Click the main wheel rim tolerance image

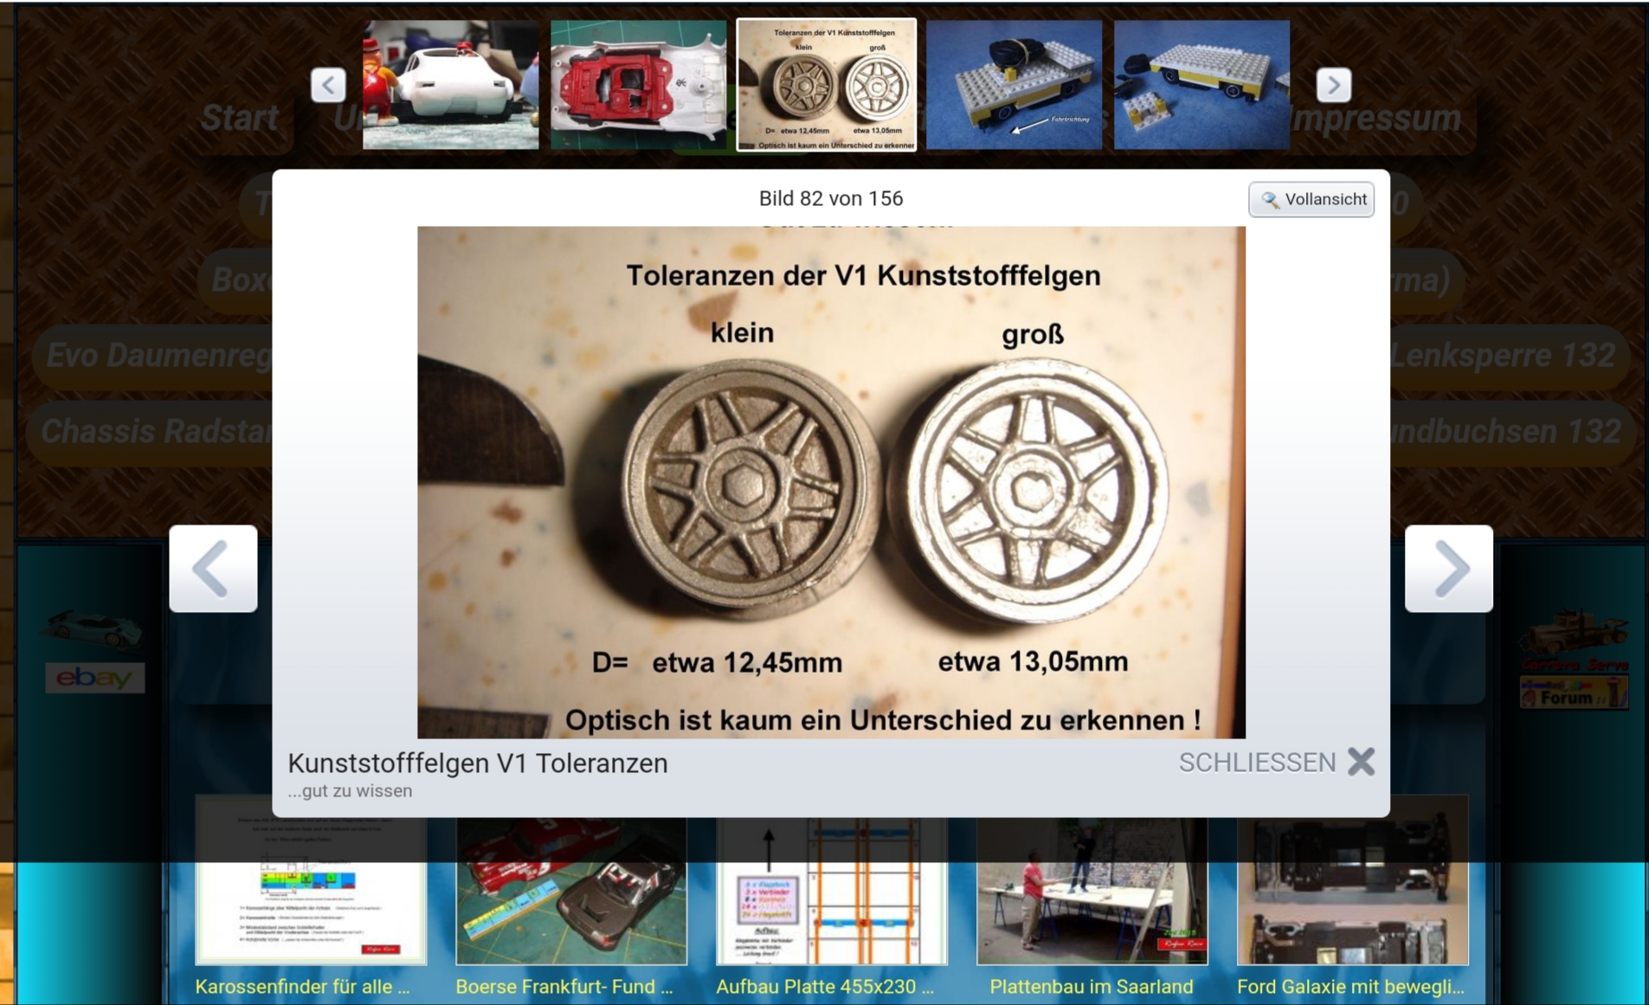pyautogui.click(x=831, y=482)
